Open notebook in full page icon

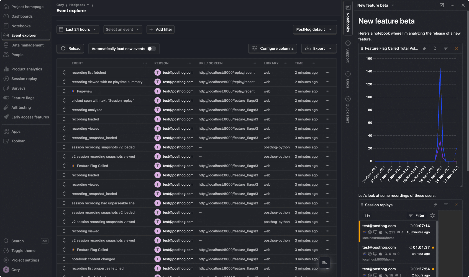442,5
